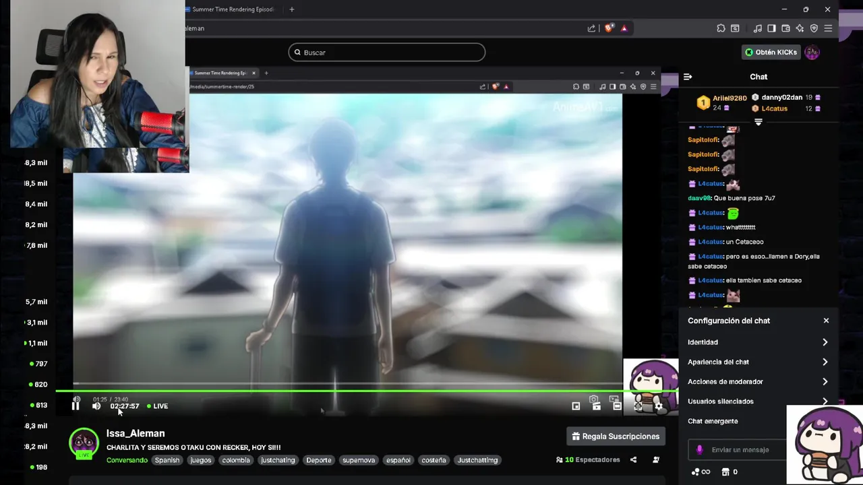Image resolution: width=863 pixels, height=485 pixels.
Task: Click top gifter Ariiel9280 in leaderboard
Action: tap(730, 98)
